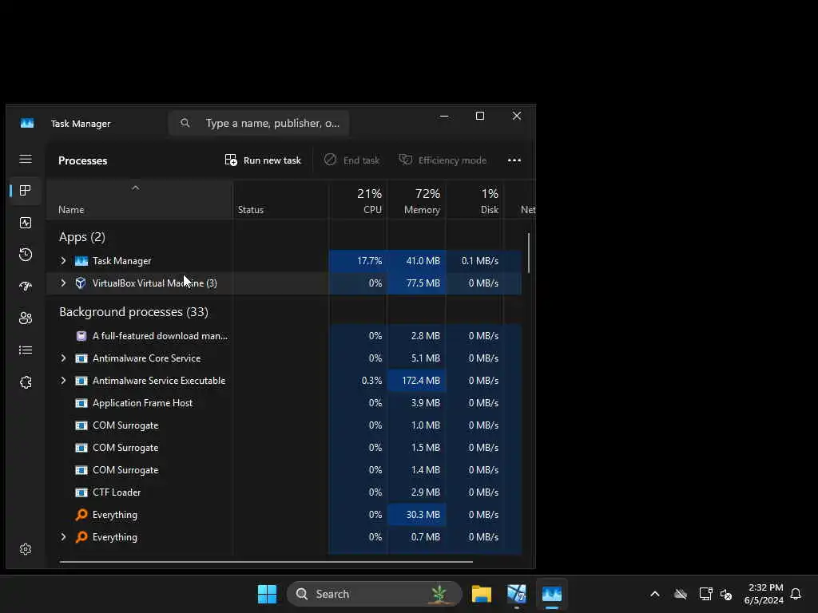Click the 17.7% CPU cell for Task Manager

(x=358, y=261)
